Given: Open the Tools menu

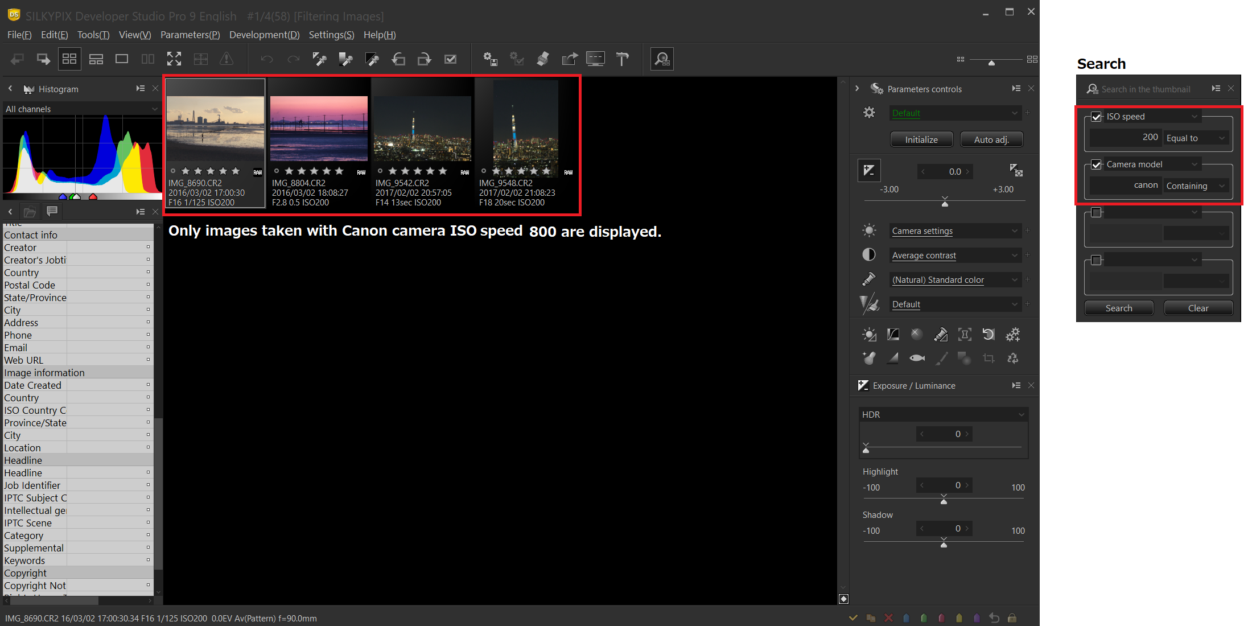Looking at the screenshot, I should click(93, 35).
